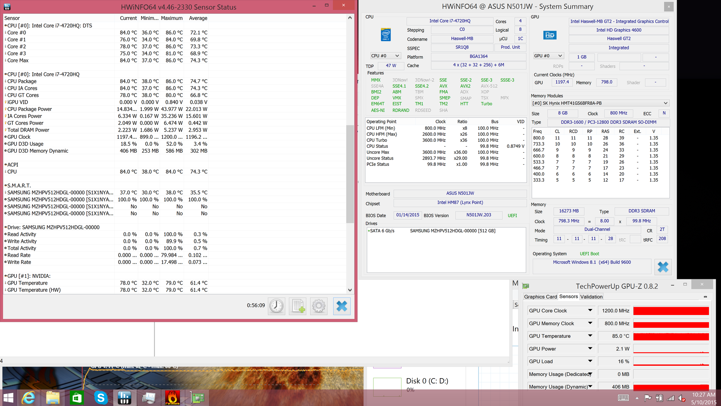This screenshot has width=721, height=406.
Task: Open Skype icon in taskbar
Action: coord(101,398)
